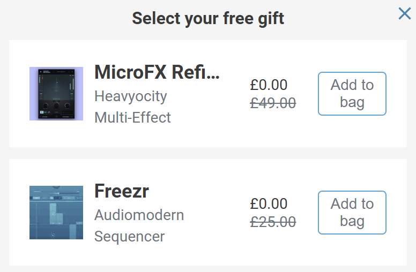
Task: Click the MicroFX £0.00 price
Action: [x=269, y=85]
